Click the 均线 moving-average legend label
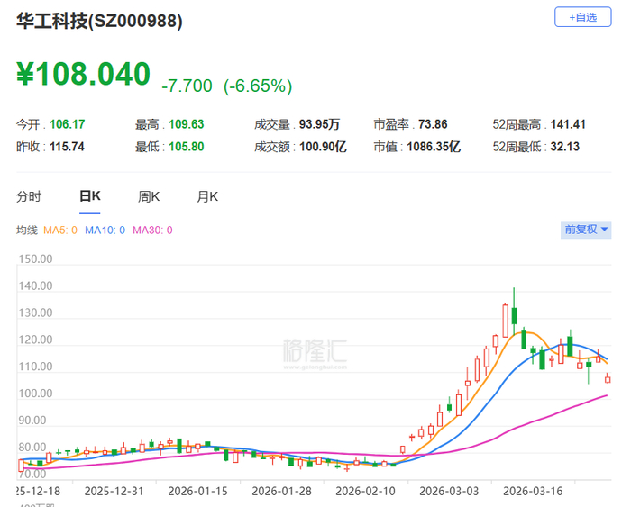This screenshot has height=507, width=631. (26, 231)
